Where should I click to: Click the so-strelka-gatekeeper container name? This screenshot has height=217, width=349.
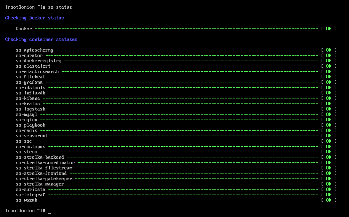pyautogui.click(x=44, y=178)
